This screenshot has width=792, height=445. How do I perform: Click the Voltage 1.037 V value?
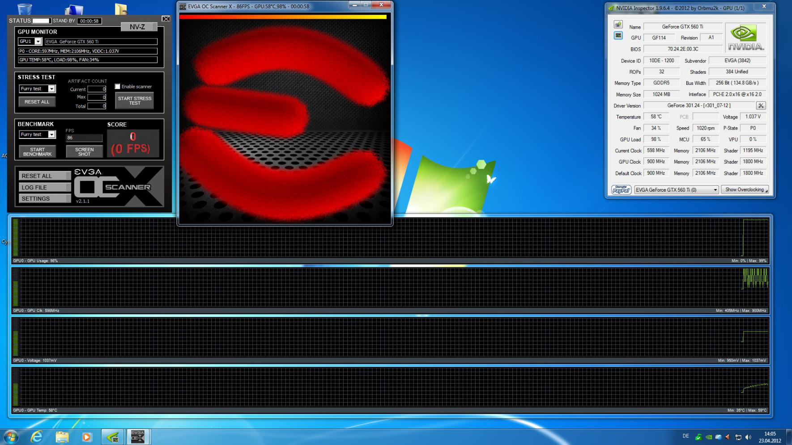coord(753,117)
